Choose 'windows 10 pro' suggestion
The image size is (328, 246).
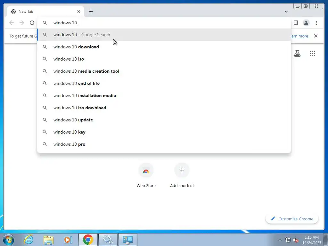[x=164, y=144]
